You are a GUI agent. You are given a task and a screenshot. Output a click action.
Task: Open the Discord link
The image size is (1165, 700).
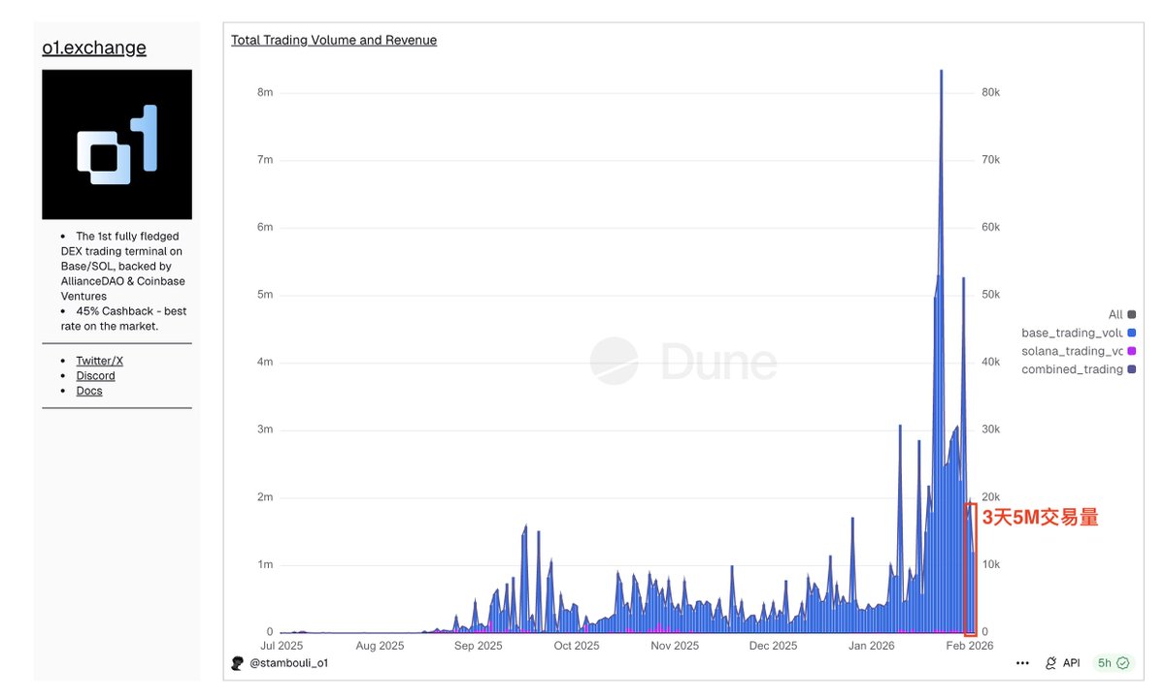tap(95, 376)
